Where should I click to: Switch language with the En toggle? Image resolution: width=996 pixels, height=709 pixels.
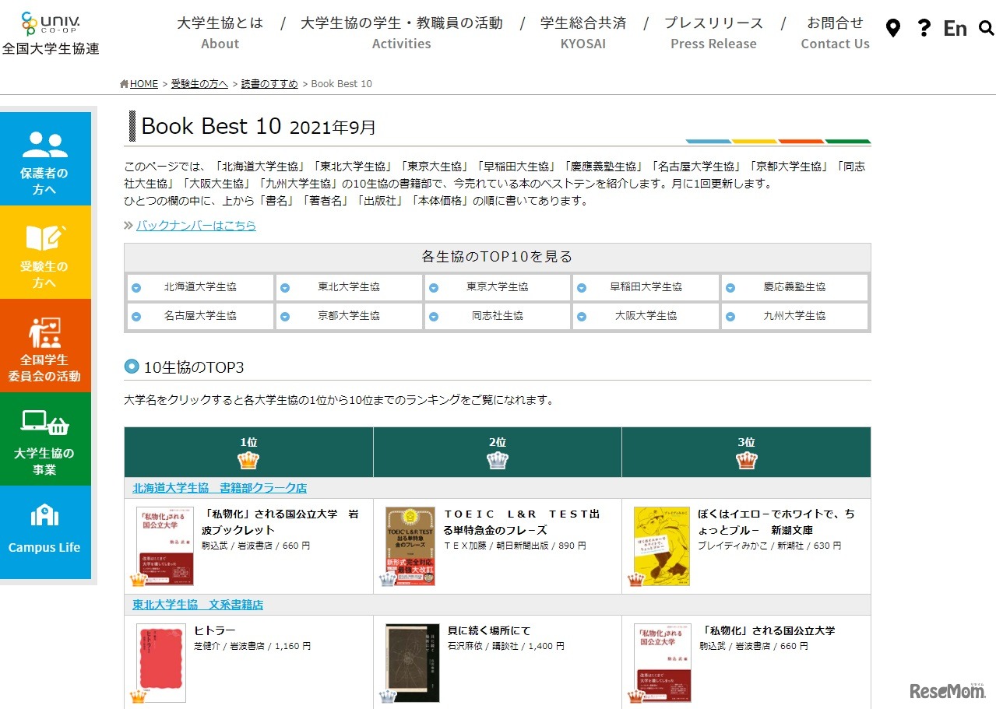pos(955,28)
